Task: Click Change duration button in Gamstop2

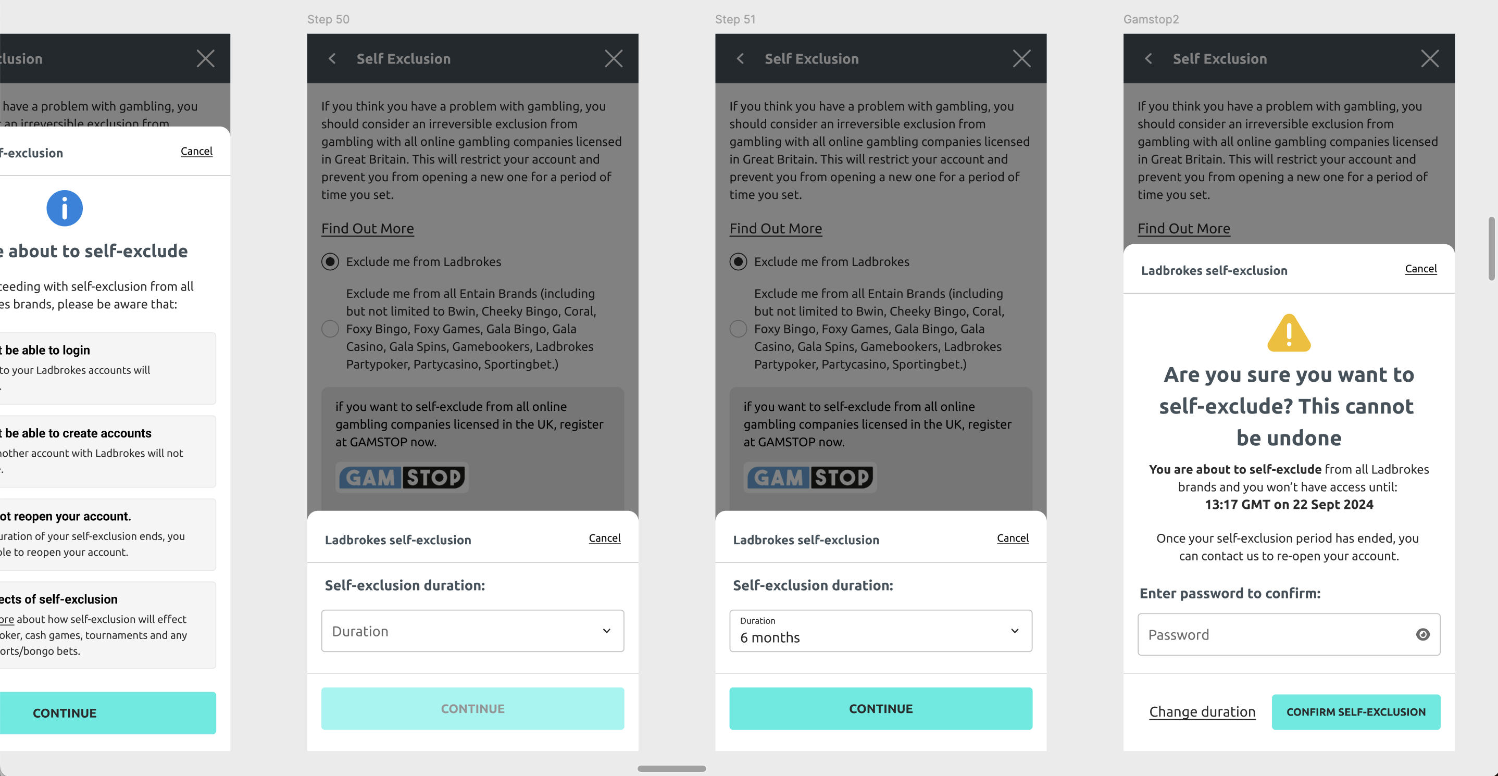Action: (1202, 711)
